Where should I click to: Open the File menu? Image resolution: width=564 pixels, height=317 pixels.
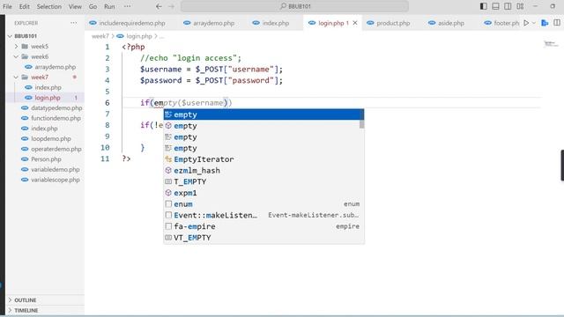coord(7,6)
